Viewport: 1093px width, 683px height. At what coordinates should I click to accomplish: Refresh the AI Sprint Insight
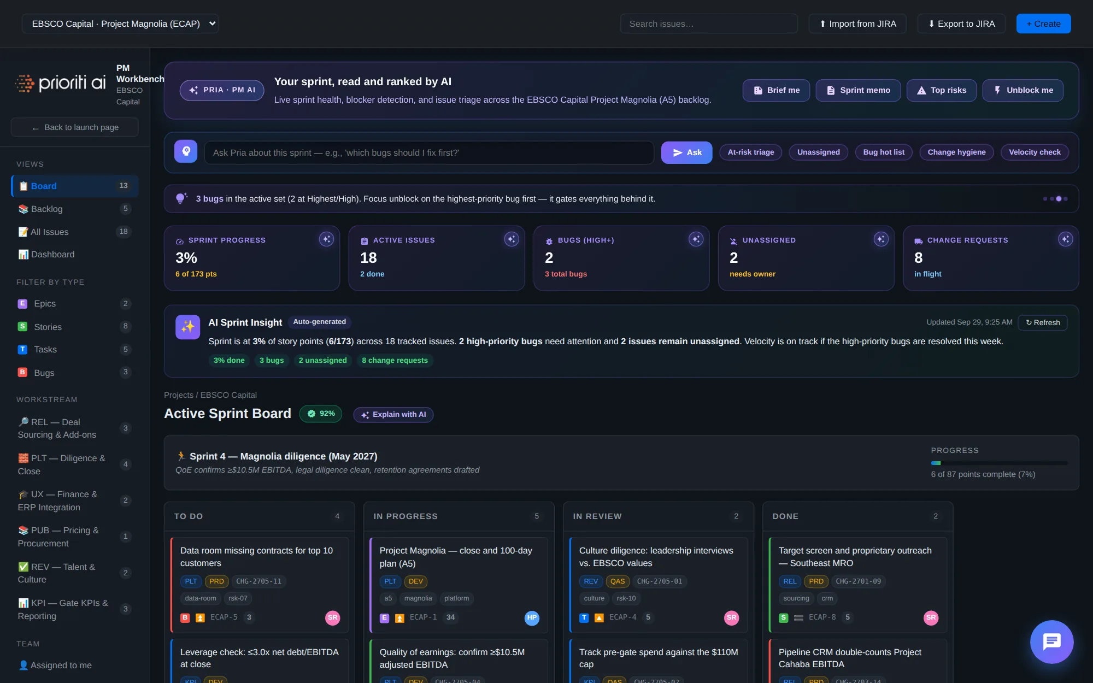pyautogui.click(x=1043, y=322)
